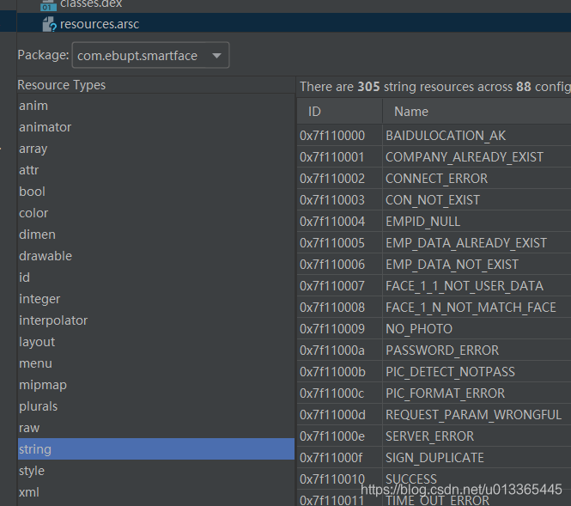
Task: Select the layout resource type
Action: tap(156, 342)
